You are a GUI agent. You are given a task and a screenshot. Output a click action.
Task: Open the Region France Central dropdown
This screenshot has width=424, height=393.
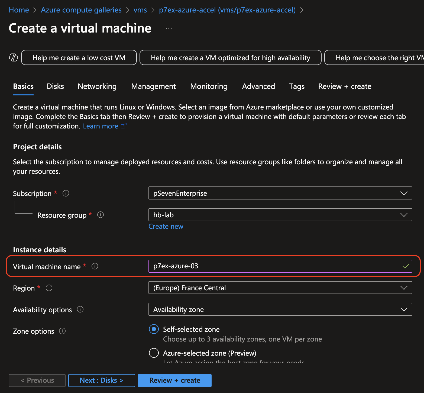click(280, 288)
